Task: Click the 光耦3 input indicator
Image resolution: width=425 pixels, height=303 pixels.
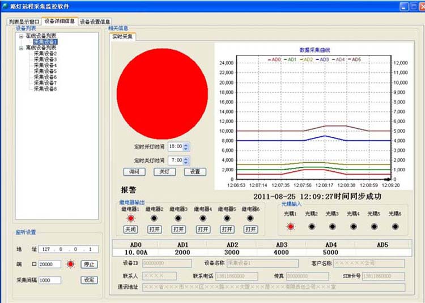Action: (332, 227)
